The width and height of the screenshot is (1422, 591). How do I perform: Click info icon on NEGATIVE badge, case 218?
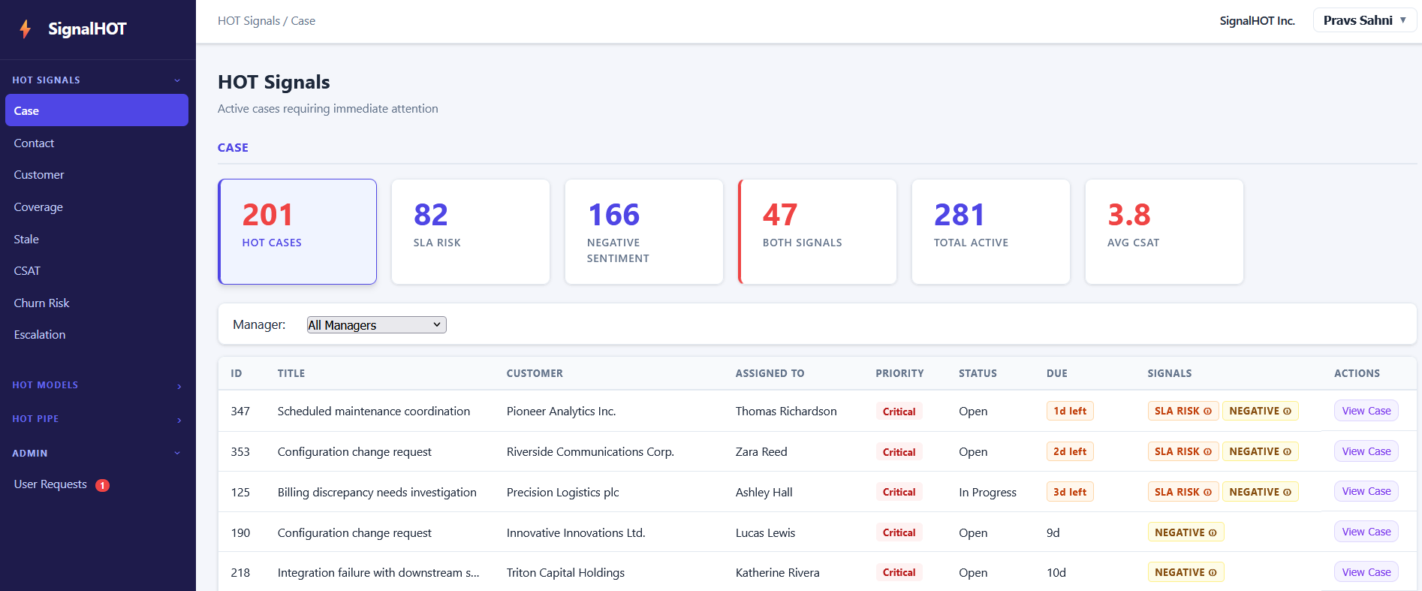(x=1213, y=573)
